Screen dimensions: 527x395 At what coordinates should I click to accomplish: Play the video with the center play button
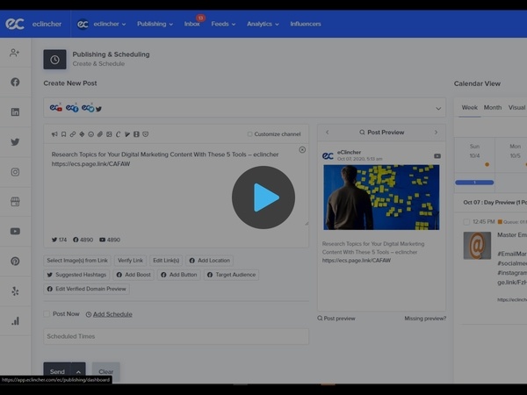(x=263, y=197)
